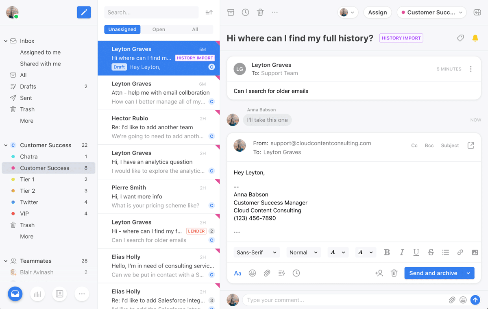The height and width of the screenshot is (309, 488).
Task: Open the analytics panel in the sidebar
Action: [x=37, y=294]
